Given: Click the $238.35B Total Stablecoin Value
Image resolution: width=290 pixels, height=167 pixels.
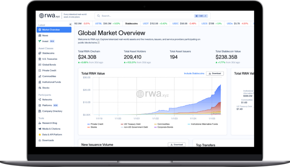Looking at the screenshot, I should coord(226,57).
